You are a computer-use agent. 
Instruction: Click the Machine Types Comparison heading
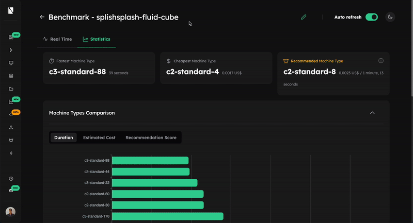82,113
